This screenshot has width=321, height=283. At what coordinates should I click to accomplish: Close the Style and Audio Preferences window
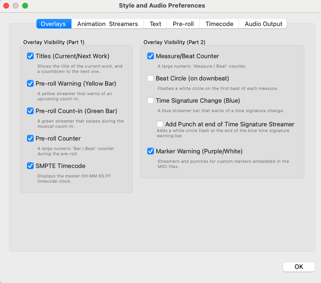tap(6, 6)
